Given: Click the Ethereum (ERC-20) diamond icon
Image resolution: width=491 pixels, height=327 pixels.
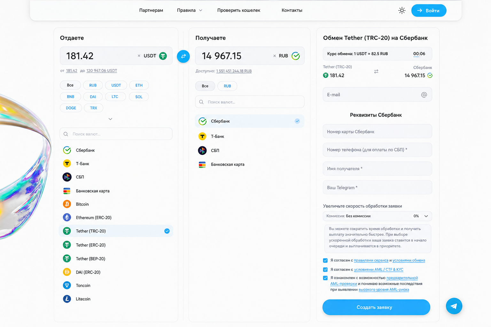Looking at the screenshot, I should coord(67,217).
